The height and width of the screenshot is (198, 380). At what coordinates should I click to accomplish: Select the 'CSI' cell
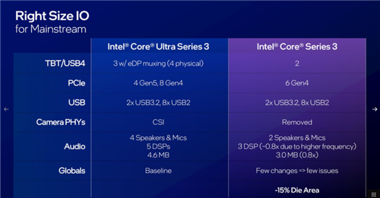[x=158, y=122]
